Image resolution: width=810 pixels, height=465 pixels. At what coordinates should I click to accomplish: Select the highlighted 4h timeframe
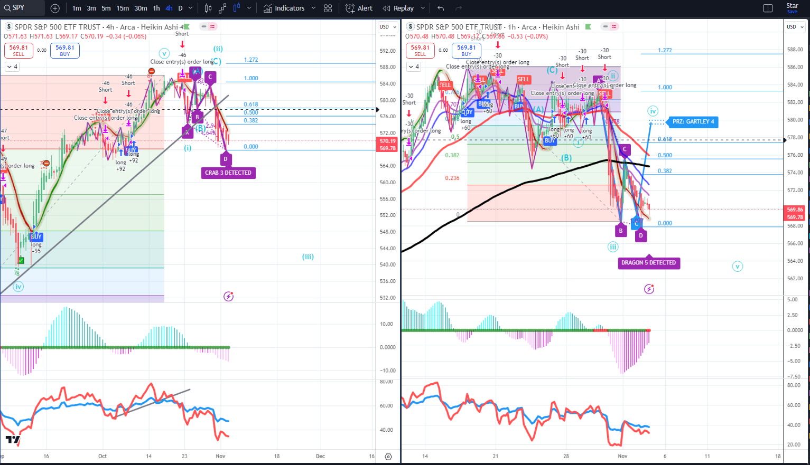pos(169,8)
